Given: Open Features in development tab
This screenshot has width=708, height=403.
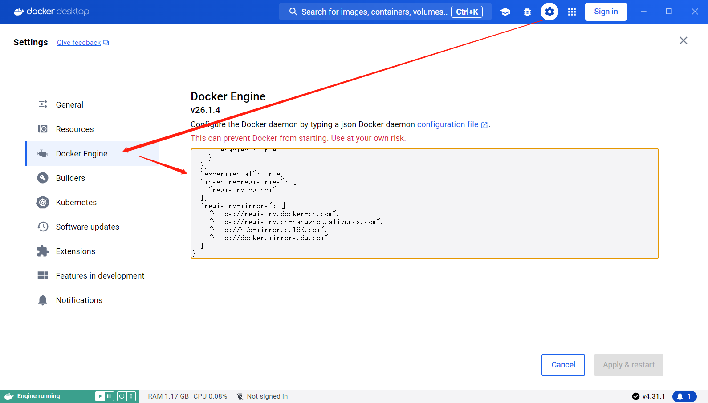Looking at the screenshot, I should click(x=93, y=275).
